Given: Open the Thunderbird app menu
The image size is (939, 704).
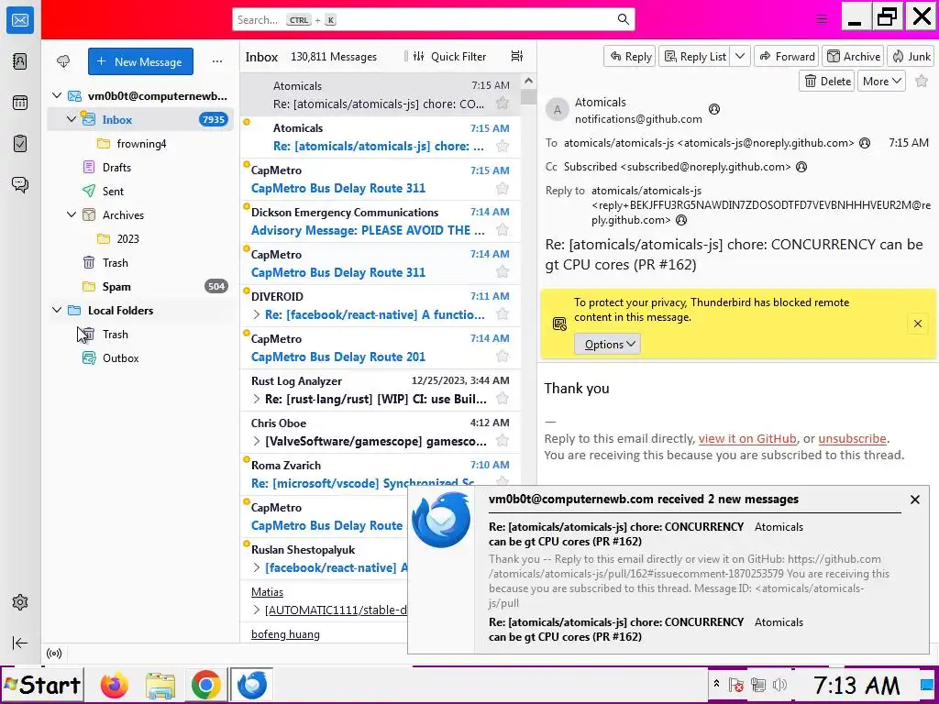Looking at the screenshot, I should [x=822, y=19].
